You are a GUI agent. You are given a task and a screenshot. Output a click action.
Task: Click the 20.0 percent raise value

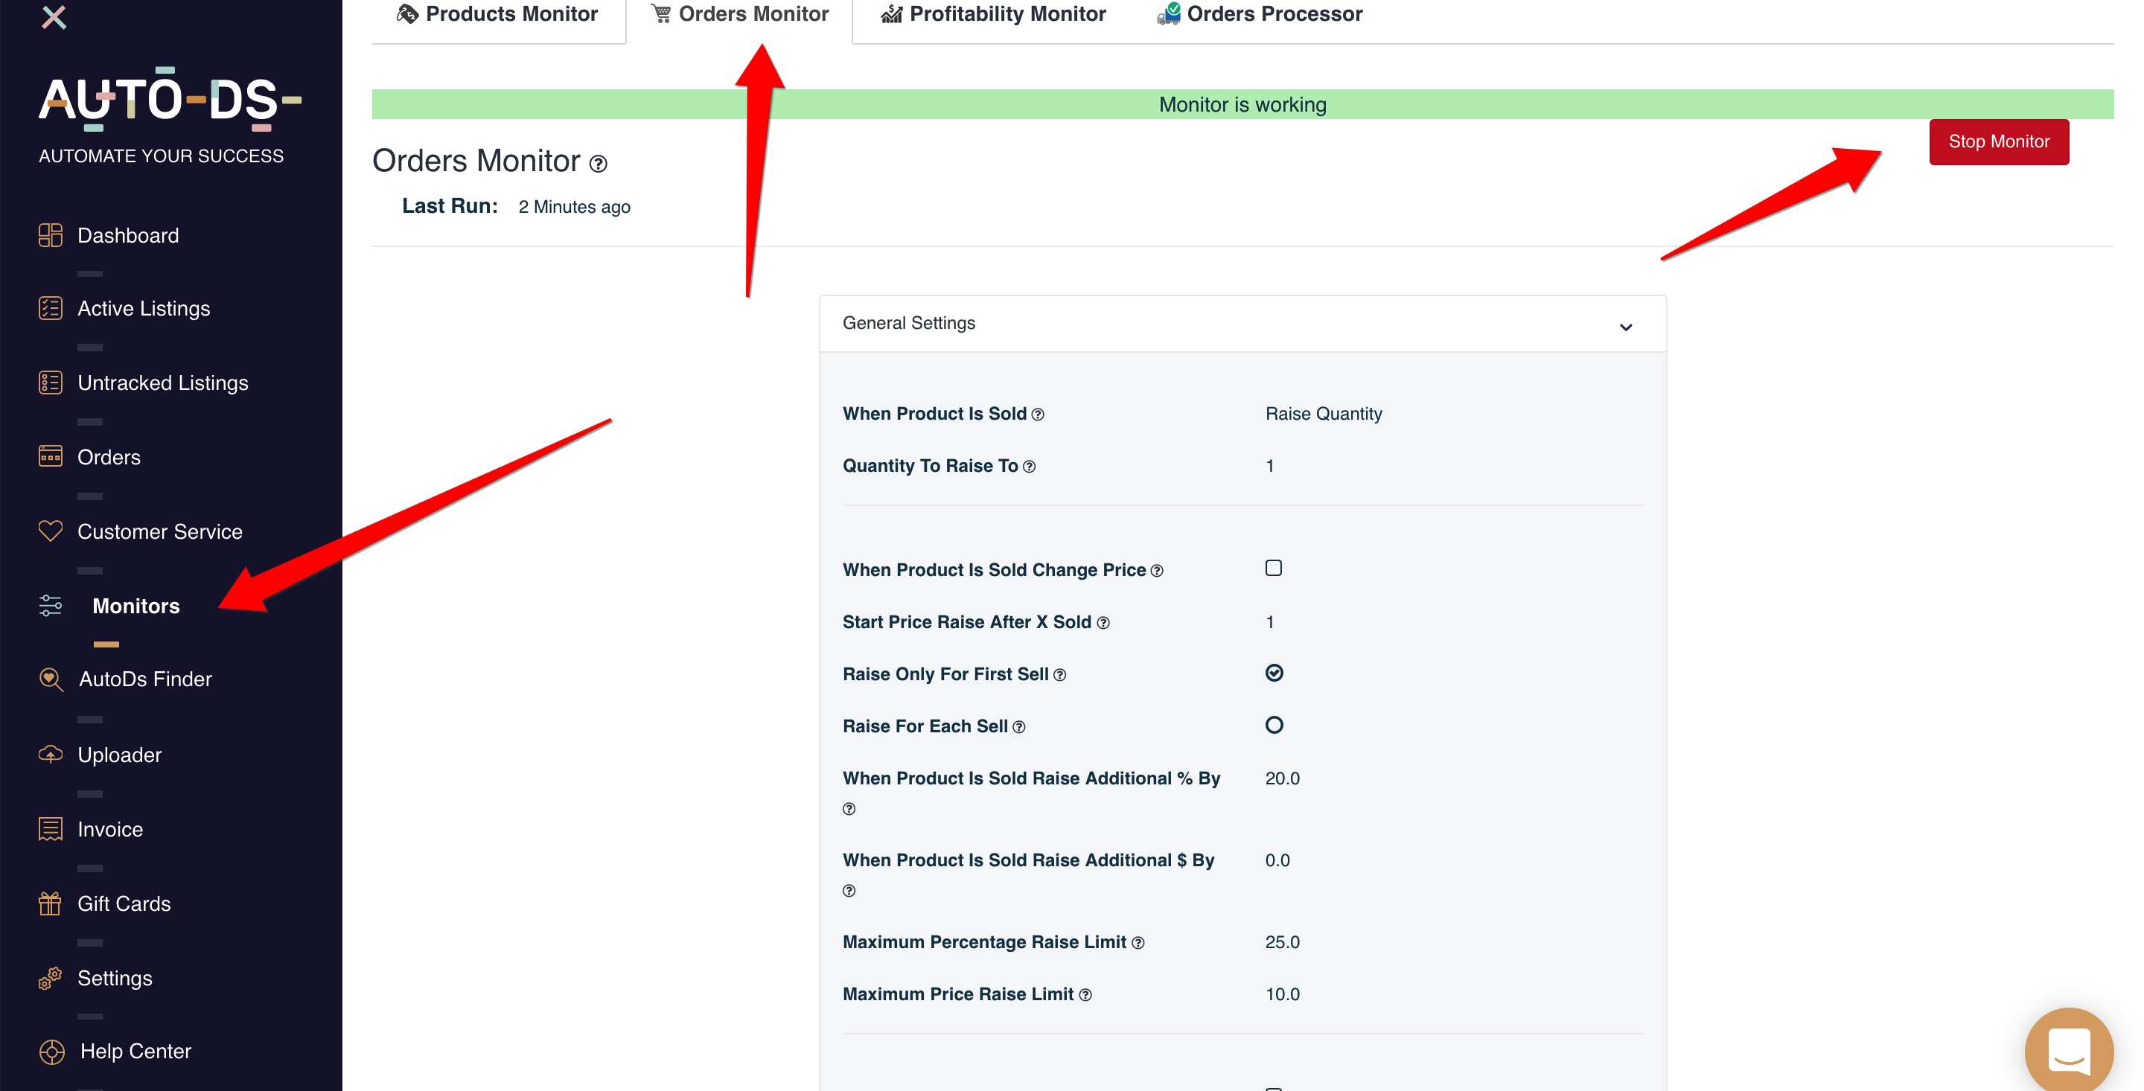1283,779
